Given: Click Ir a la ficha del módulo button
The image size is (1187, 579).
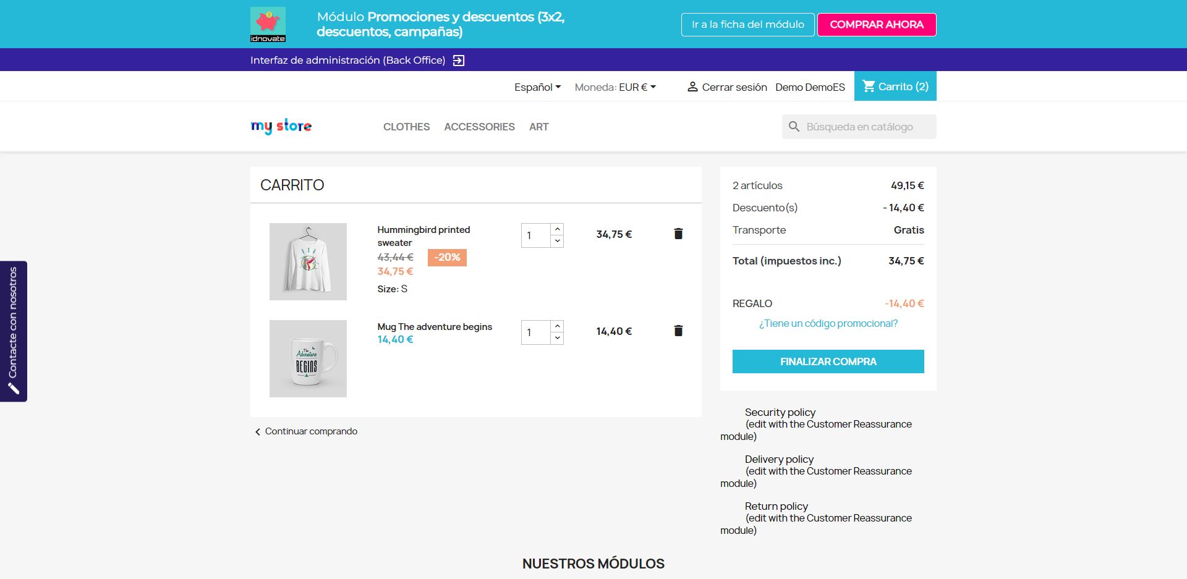Looking at the screenshot, I should (x=748, y=25).
